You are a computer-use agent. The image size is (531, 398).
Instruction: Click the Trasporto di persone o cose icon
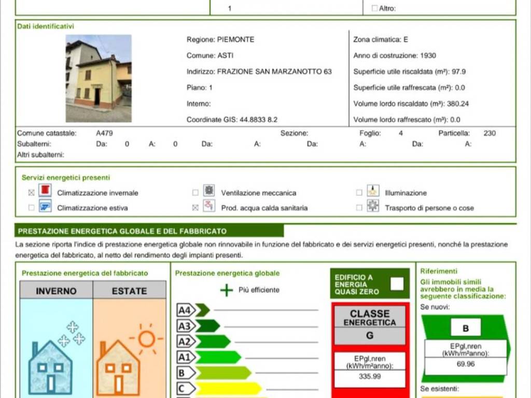pos(373,206)
